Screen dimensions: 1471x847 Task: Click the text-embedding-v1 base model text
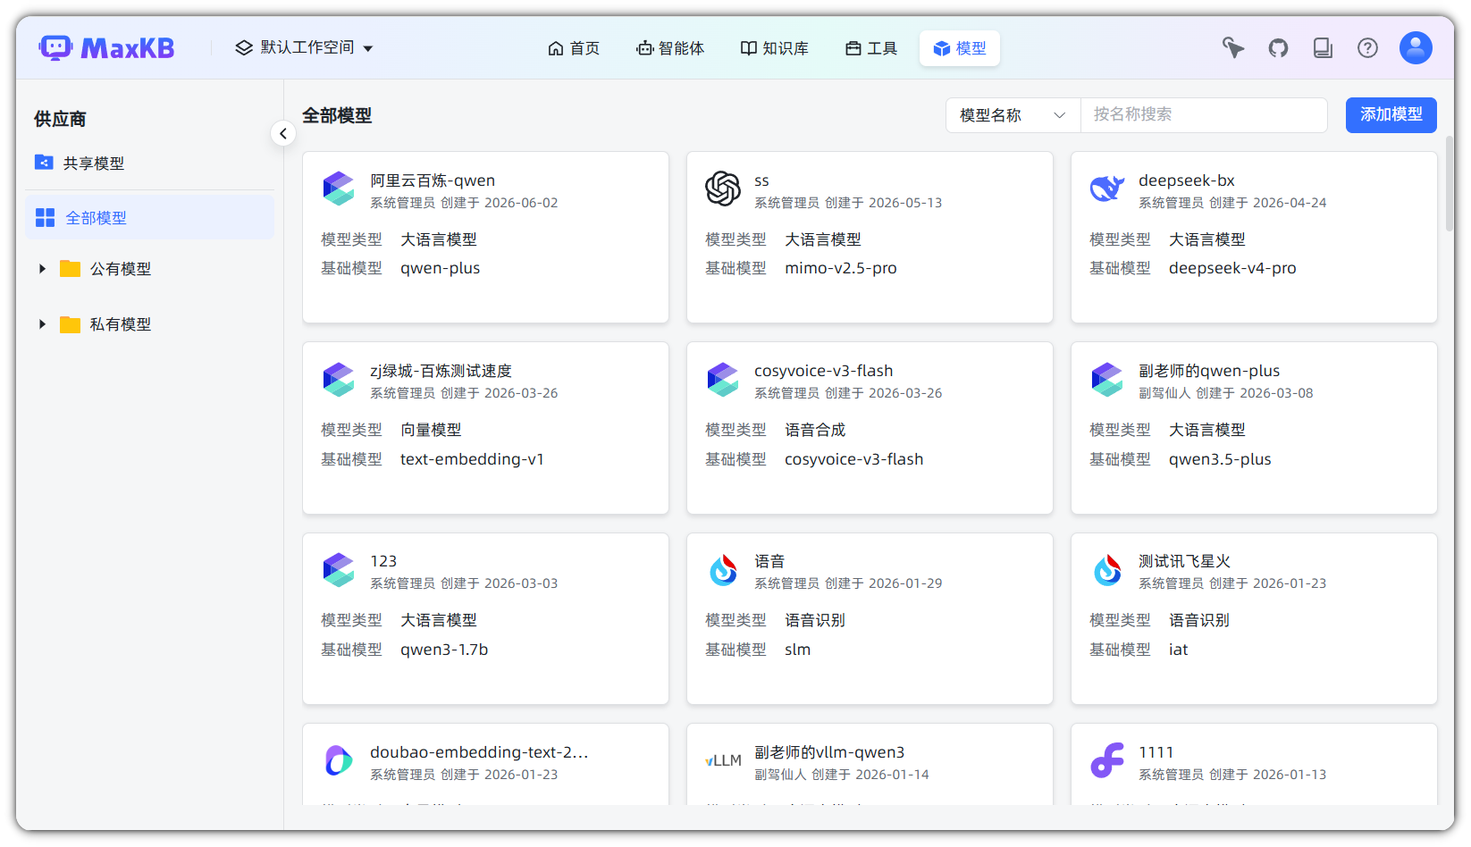point(472,459)
